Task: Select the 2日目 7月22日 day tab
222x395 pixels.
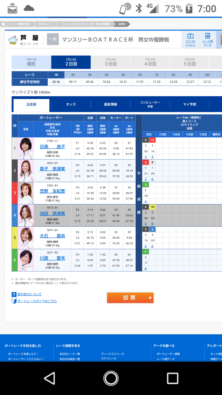Action: 71,62
